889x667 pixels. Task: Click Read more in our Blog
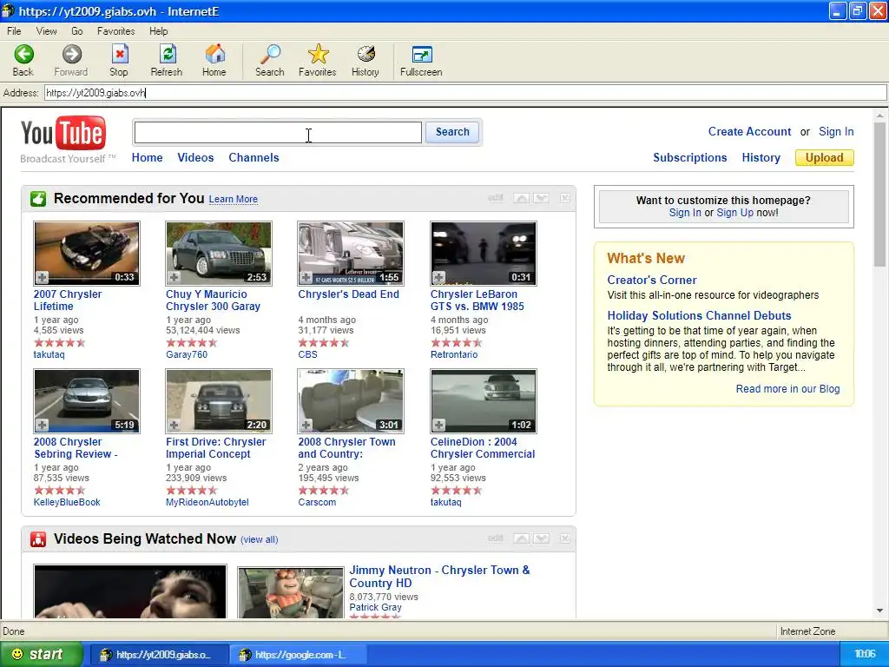click(x=787, y=388)
